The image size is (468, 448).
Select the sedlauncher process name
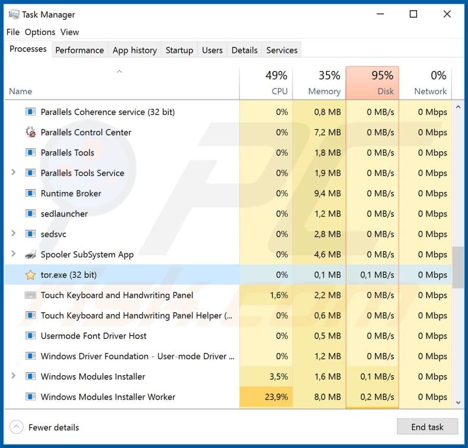64,214
